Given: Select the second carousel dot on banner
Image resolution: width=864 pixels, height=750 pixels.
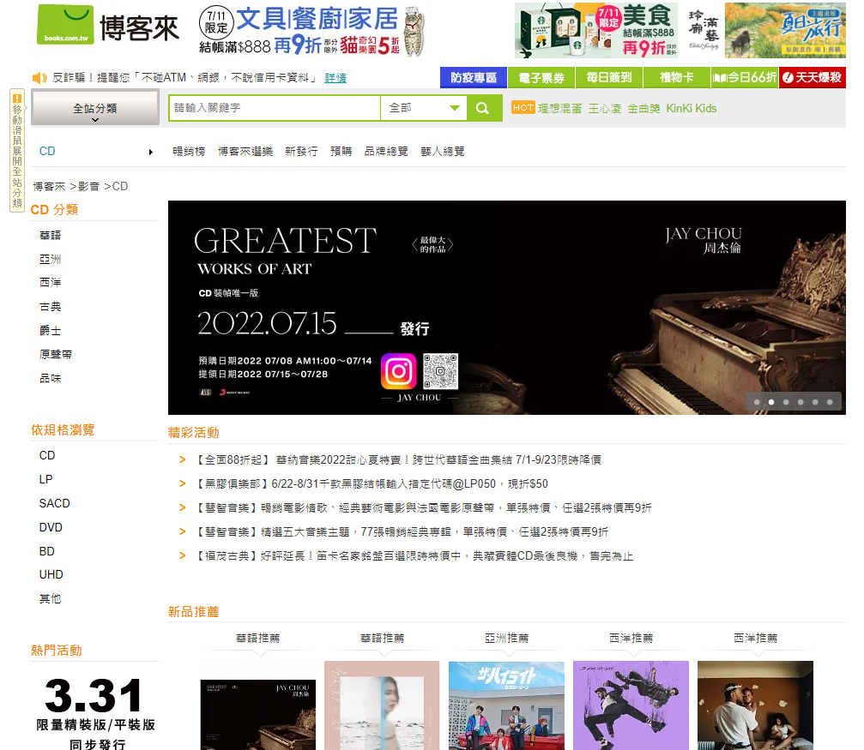Looking at the screenshot, I should 771,402.
